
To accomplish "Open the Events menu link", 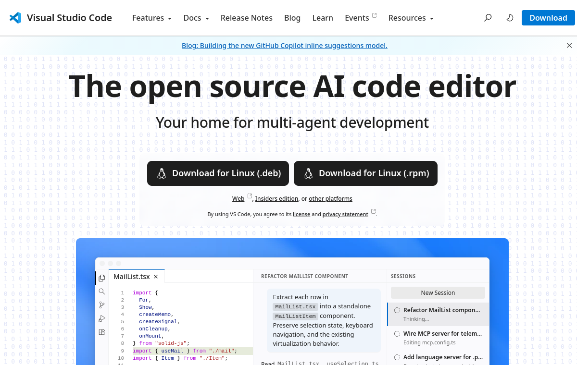I will click(357, 18).
